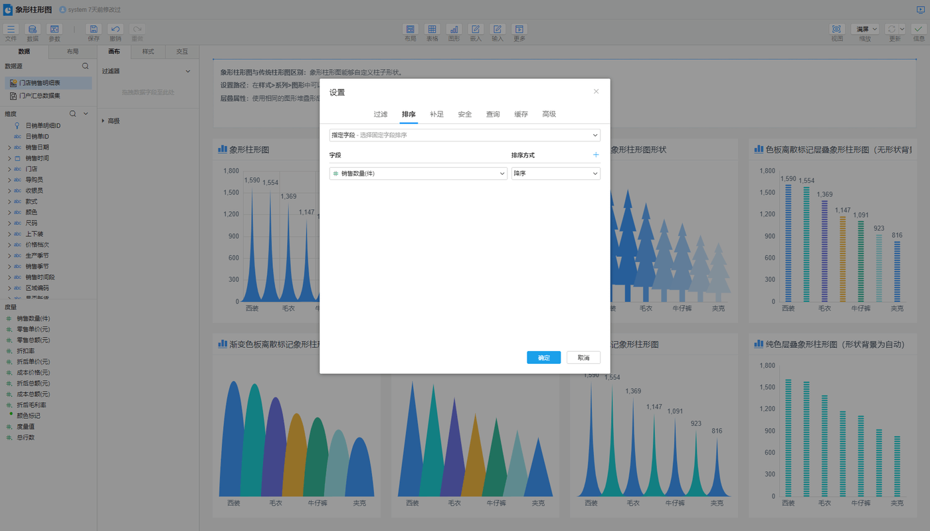
Task: Switch to the 缓存 tab in settings dialog
Action: coord(521,114)
